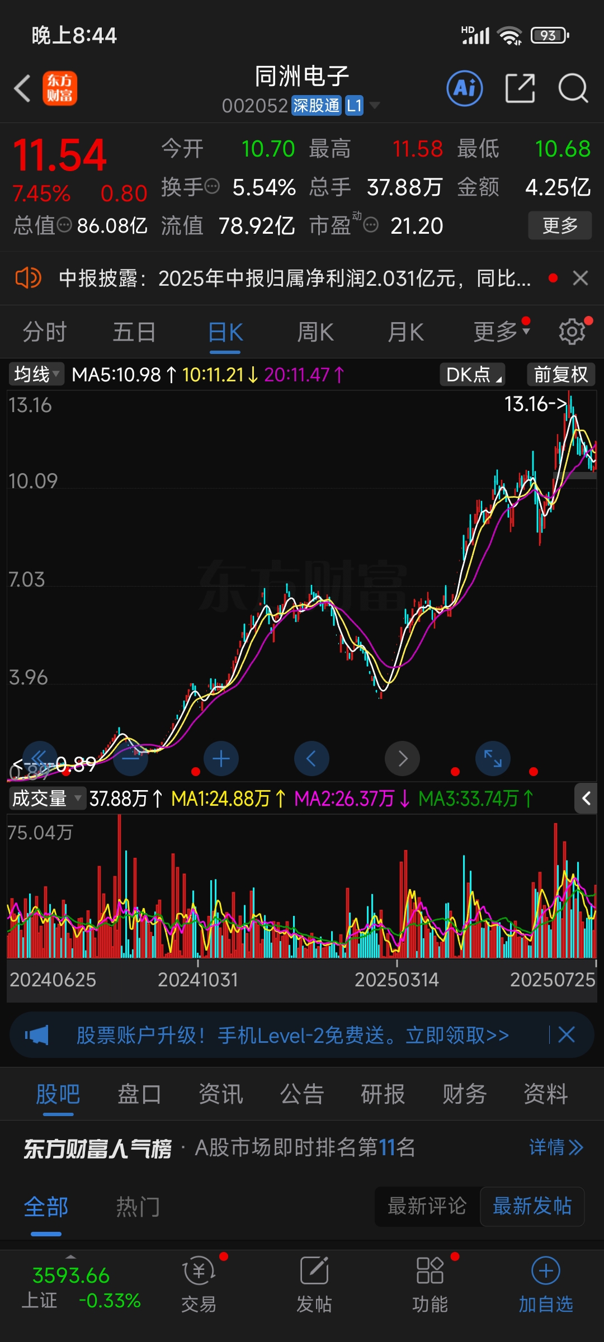This screenshot has width=604, height=1342.
Task: Collapse indicator panel with white left chevron
Action: click(x=586, y=798)
